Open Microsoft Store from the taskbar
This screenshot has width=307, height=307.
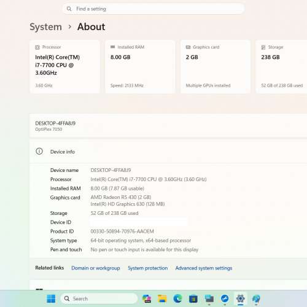tap(193, 299)
